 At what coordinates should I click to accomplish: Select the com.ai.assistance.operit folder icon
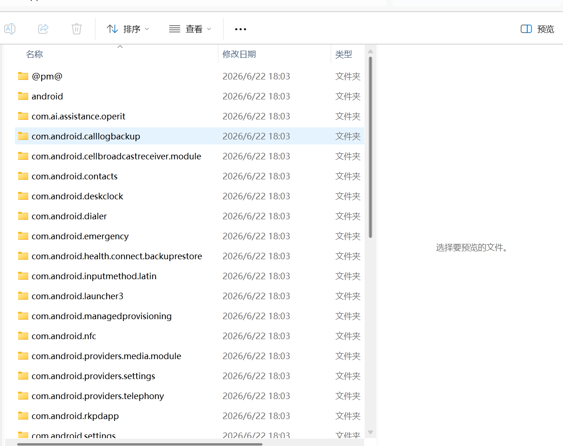point(23,116)
